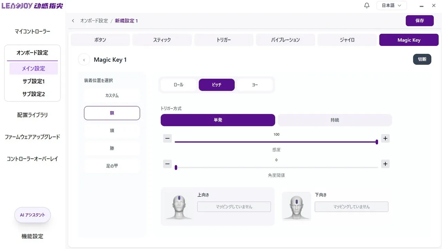Click the 保存 button
The width and height of the screenshot is (442, 249).
420,21
